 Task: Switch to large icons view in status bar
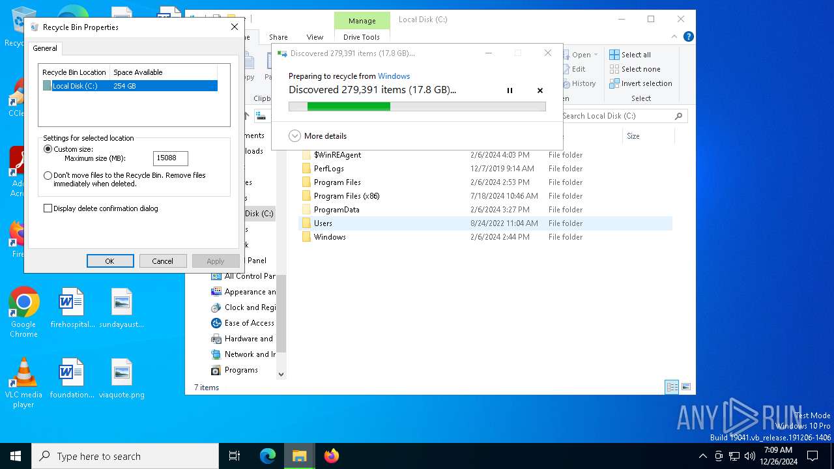click(685, 387)
